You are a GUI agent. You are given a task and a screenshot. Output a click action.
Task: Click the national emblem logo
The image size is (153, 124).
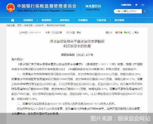(x=11, y=8)
